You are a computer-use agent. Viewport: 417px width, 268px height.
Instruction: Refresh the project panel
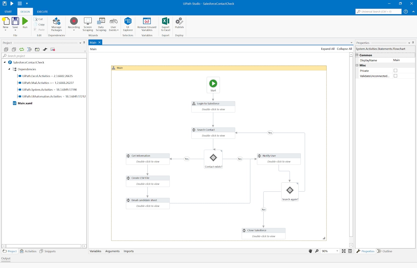click(x=21, y=49)
